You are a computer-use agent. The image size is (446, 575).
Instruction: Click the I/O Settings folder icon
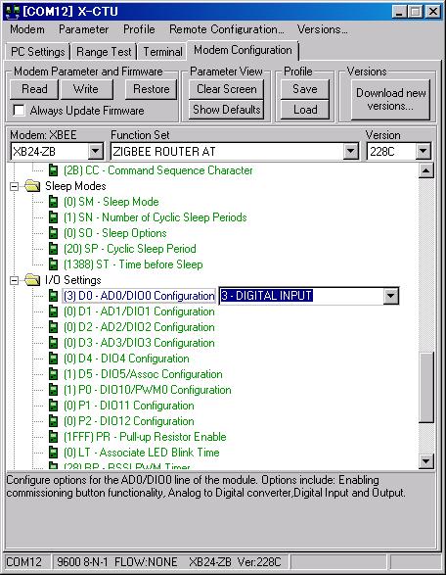[32, 280]
